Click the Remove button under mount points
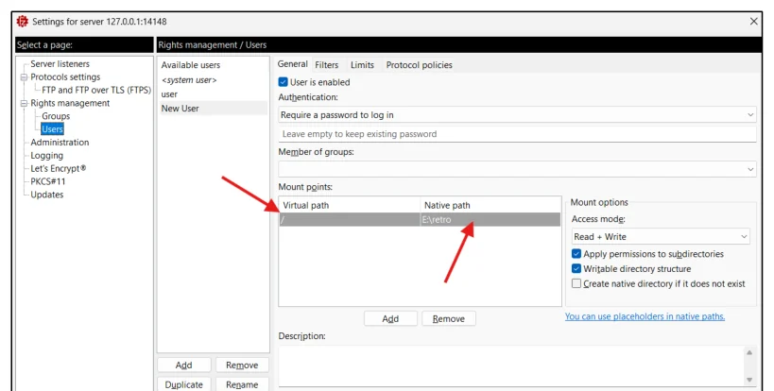 [x=449, y=318]
